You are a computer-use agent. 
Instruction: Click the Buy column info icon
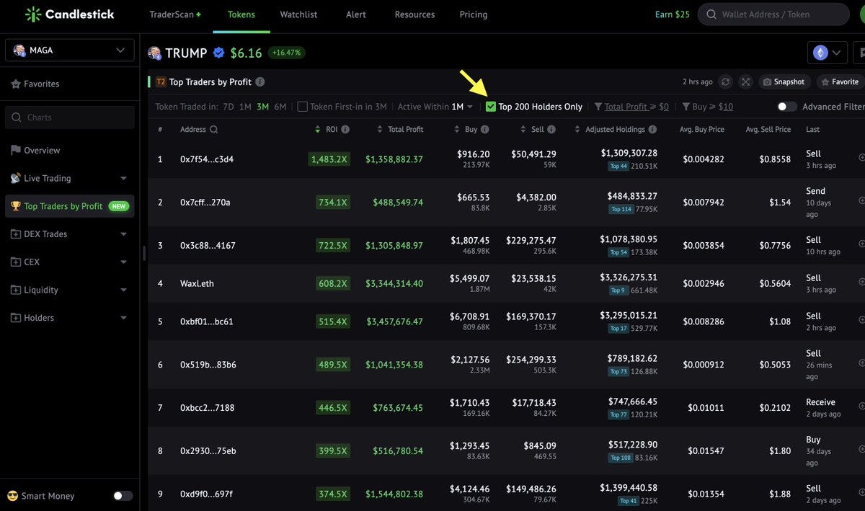click(484, 130)
